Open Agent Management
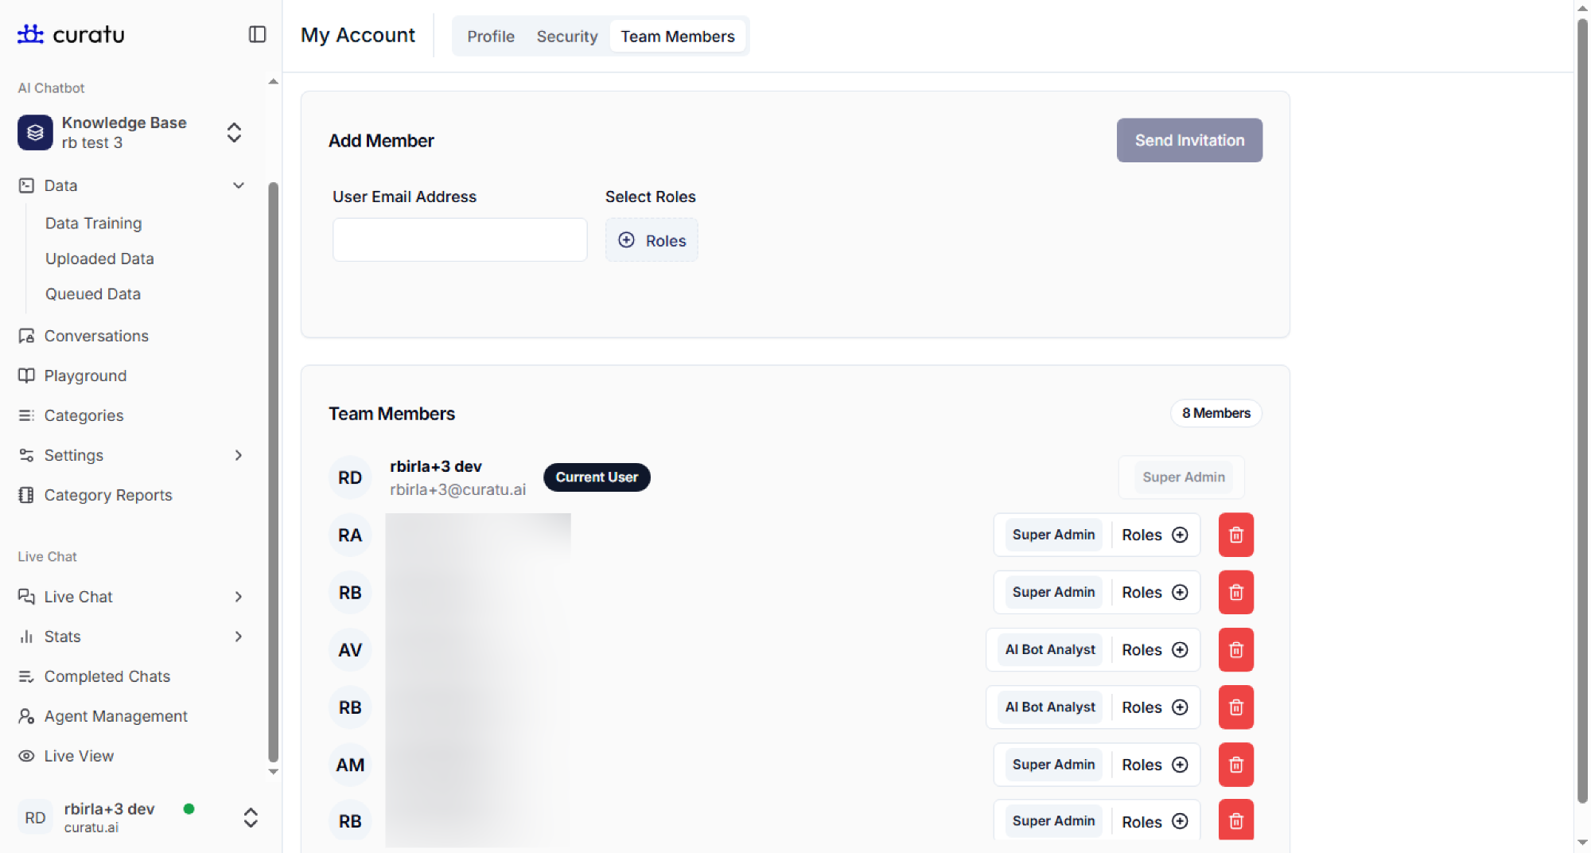The image size is (1591, 853). click(x=115, y=716)
